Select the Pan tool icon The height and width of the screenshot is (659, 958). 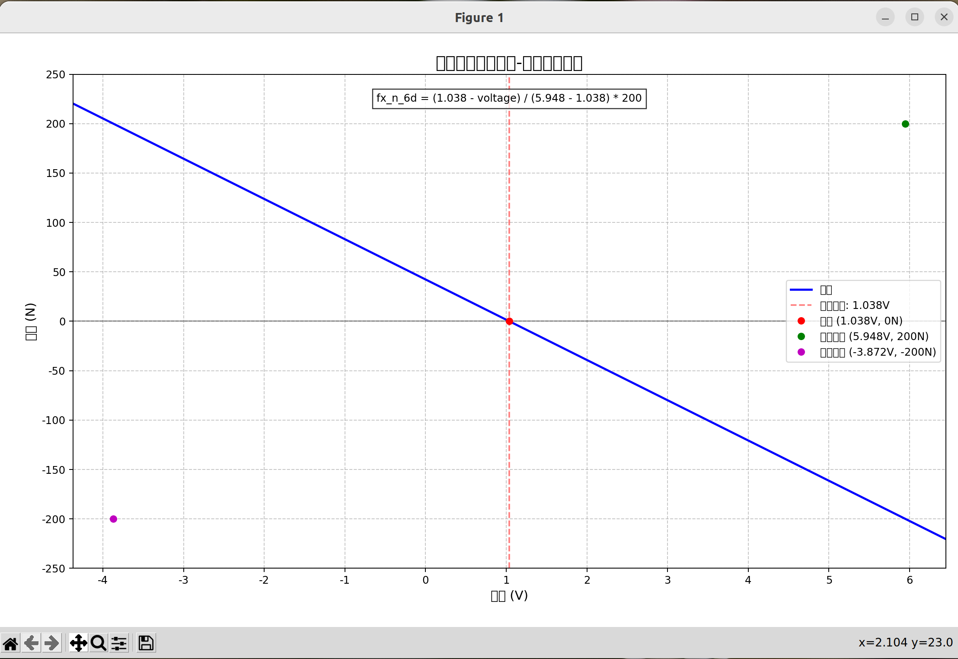point(78,643)
